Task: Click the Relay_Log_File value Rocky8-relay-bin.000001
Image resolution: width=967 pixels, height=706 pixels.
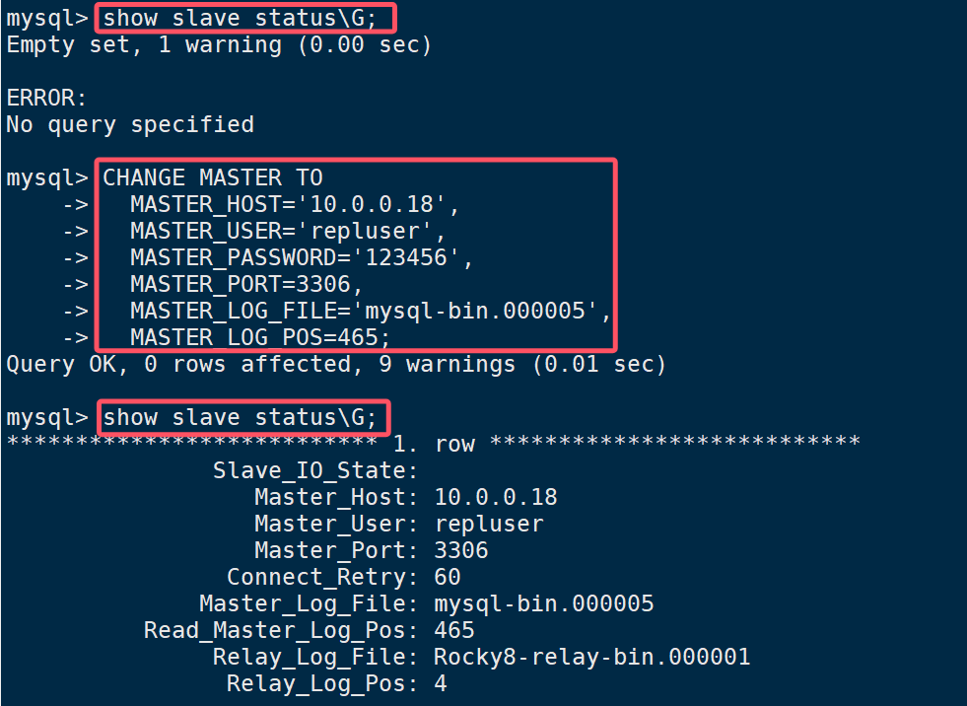Action: [x=592, y=657]
